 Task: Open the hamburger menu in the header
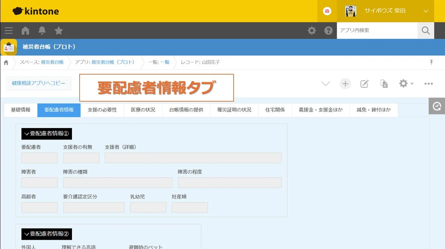click(8, 31)
